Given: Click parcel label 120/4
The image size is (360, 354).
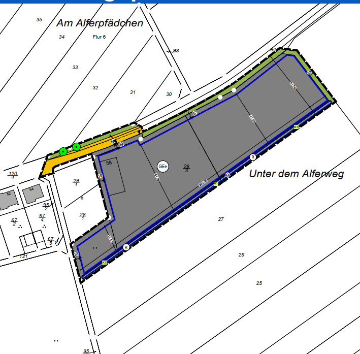Looking at the screenshot, I should pyautogui.click(x=13, y=175).
